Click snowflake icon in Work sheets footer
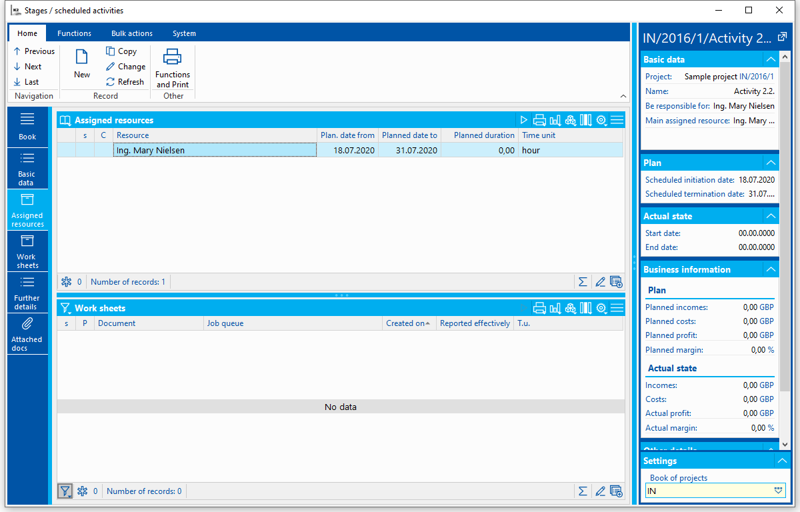Screen dimensions: 800x512 82,491
